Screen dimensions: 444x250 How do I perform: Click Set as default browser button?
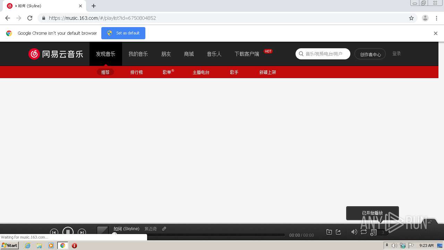pos(123,33)
